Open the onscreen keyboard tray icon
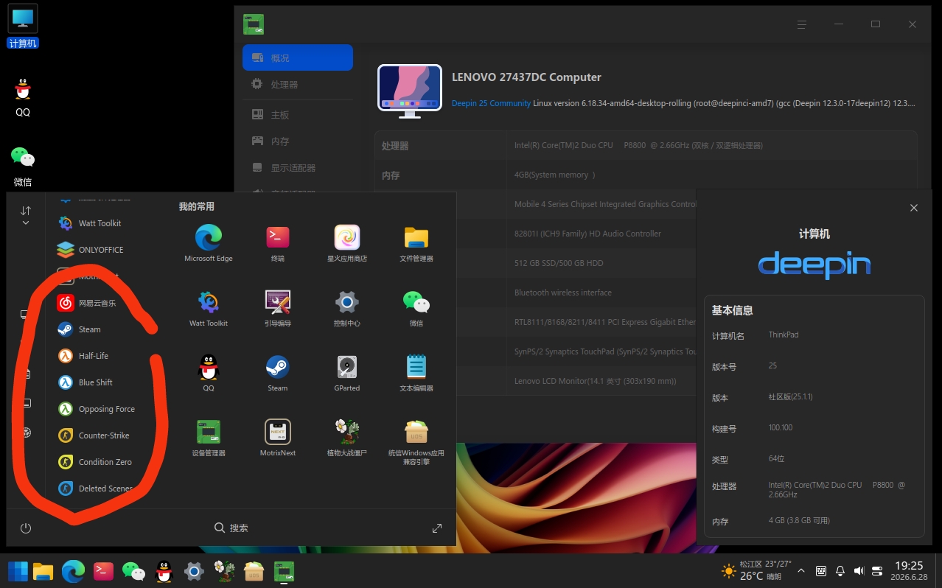Image resolution: width=942 pixels, height=588 pixels. (x=820, y=571)
